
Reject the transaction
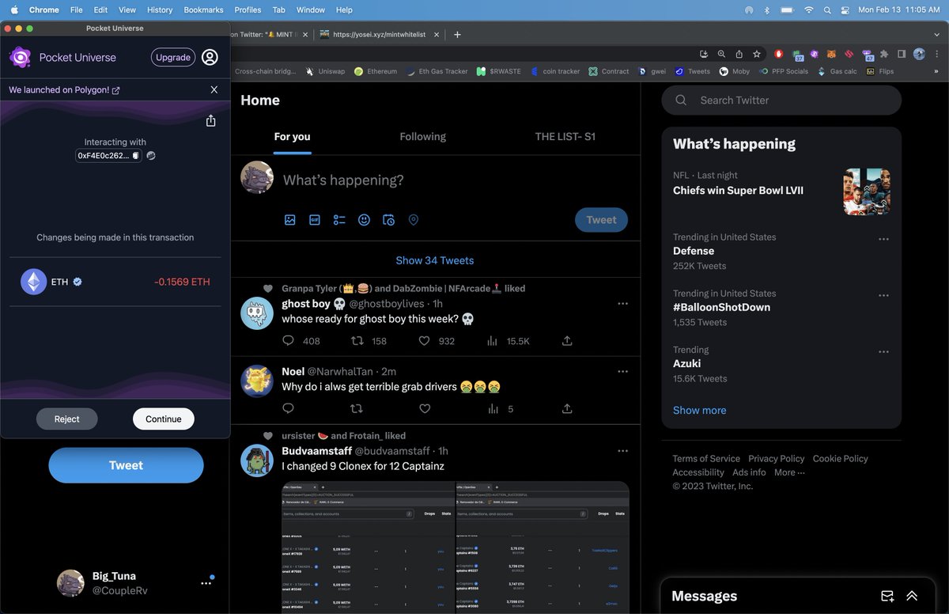(67, 419)
